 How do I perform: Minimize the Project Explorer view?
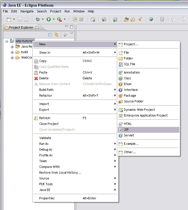(x=67, y=26)
